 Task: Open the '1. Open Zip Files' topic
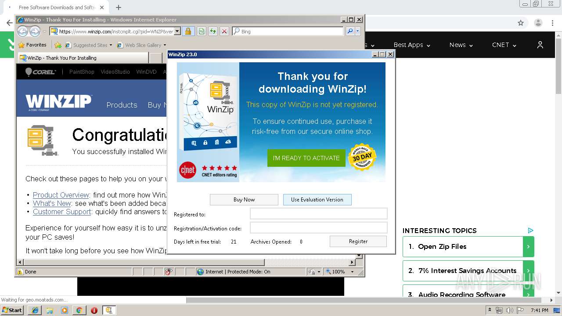(468, 247)
